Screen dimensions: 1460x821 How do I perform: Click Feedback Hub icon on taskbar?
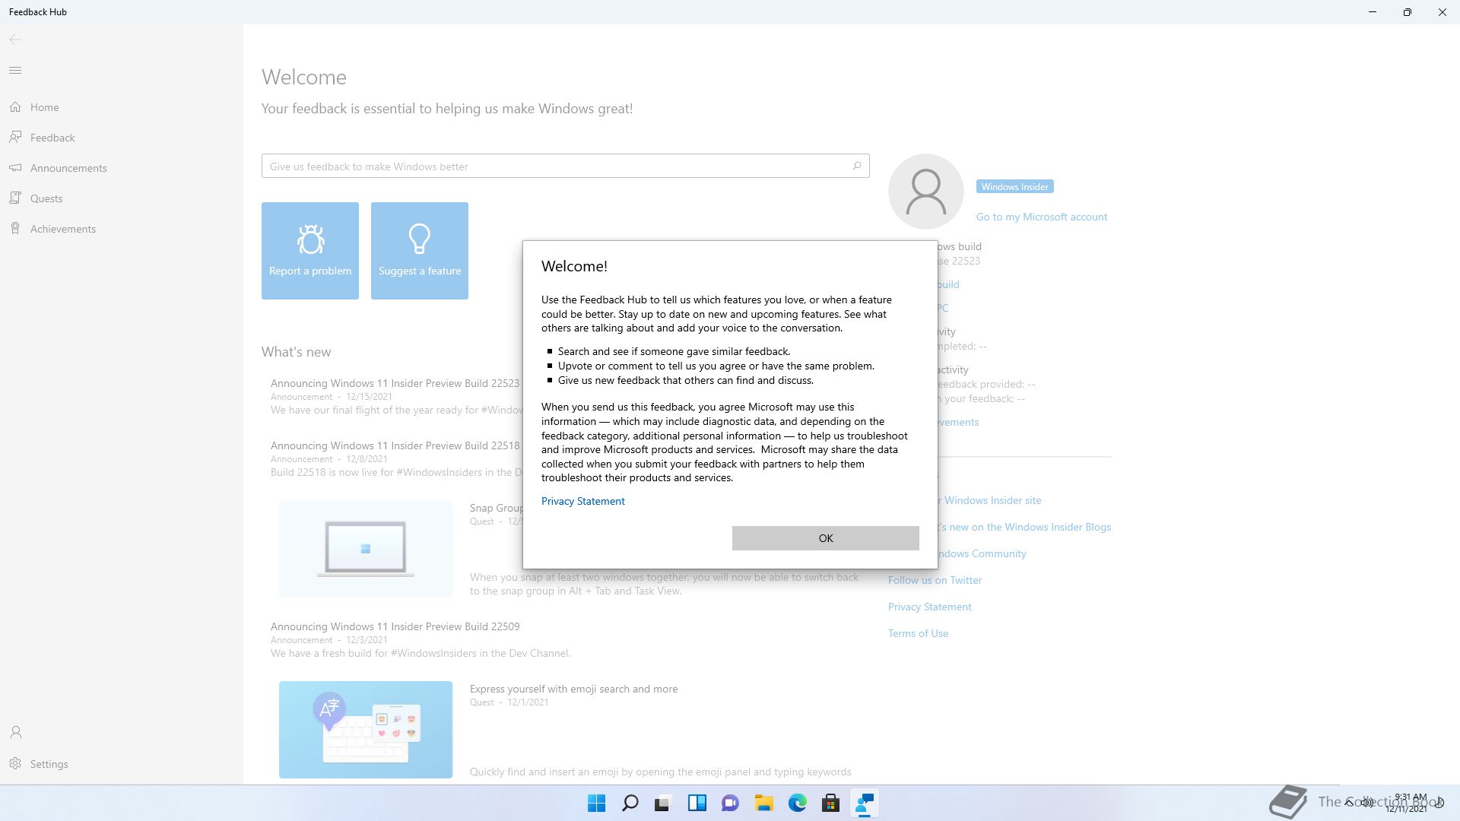pos(865,803)
